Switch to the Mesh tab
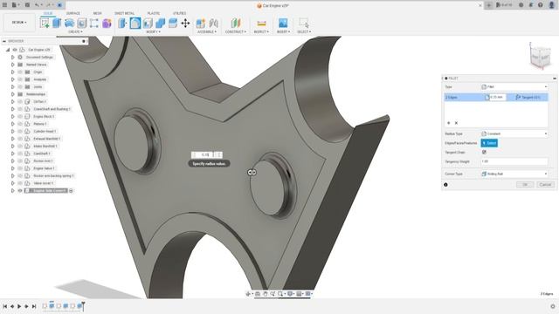This screenshot has height=314, width=559. (x=97, y=13)
